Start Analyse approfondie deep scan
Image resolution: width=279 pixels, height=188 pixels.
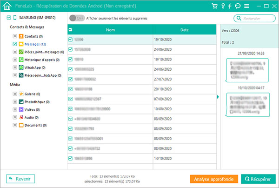tap(214, 179)
